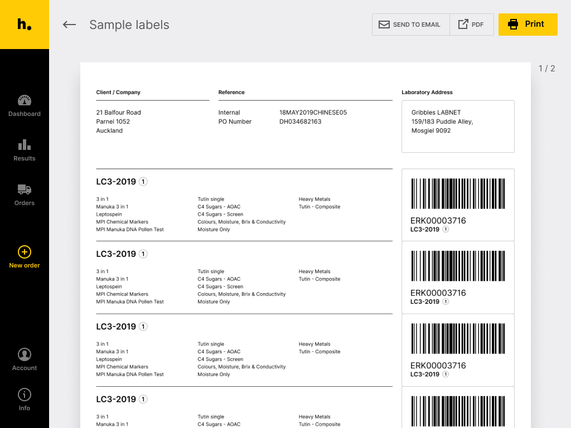Click the PDF export arrow icon
571x428 pixels.
coord(463,24)
